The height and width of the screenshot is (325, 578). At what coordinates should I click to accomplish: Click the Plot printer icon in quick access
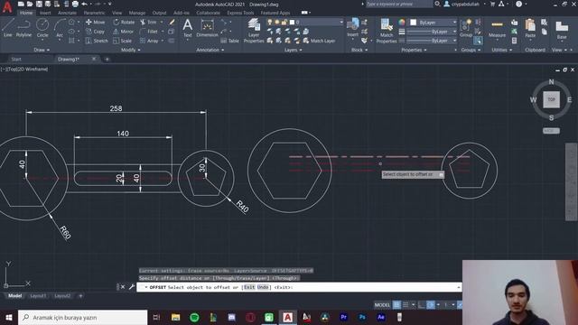pyautogui.click(x=75, y=4)
